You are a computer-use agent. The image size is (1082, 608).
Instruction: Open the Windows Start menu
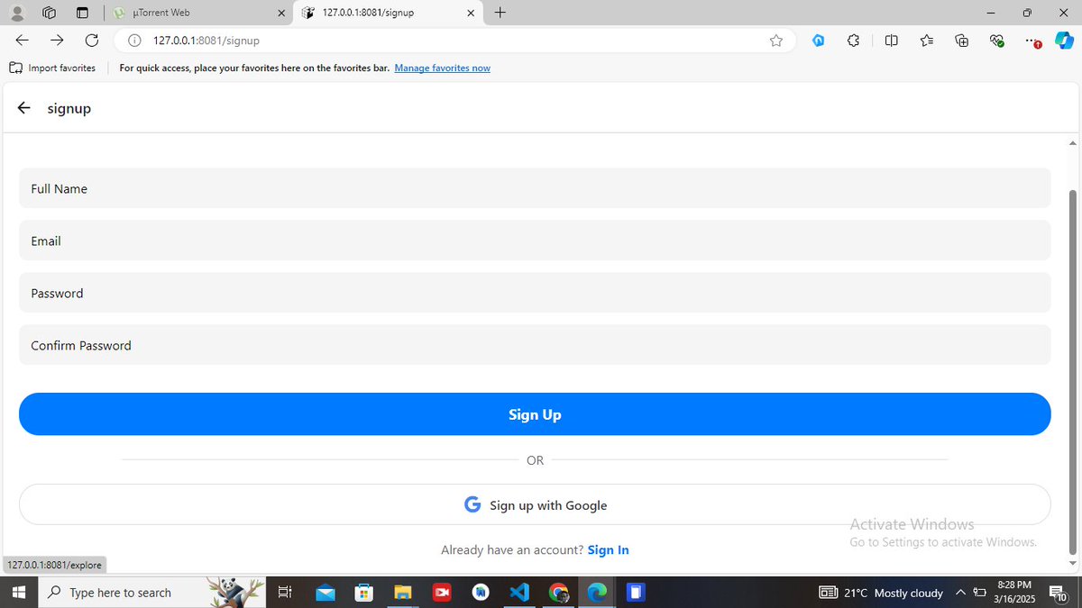18,592
